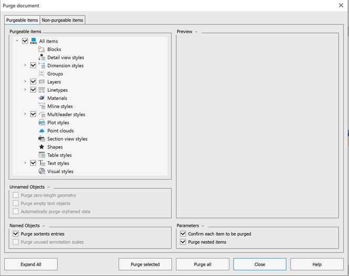Screen dimensions: 349x276
Task: Uncheck Purge nested items
Action: 183,242
